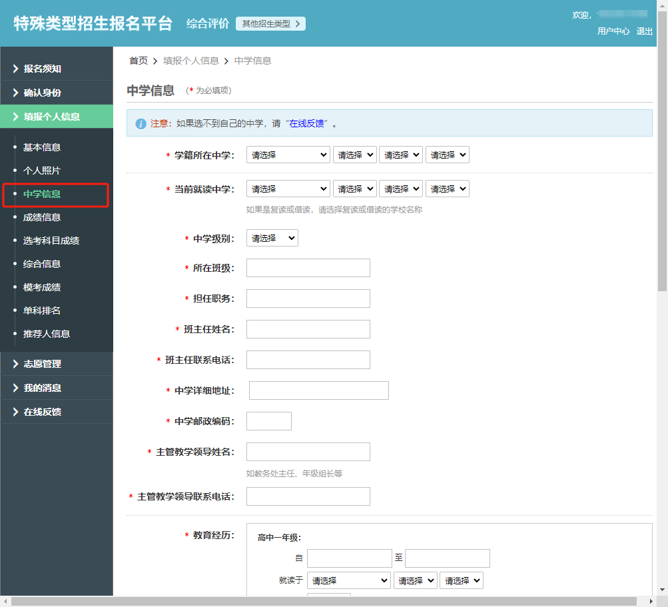Open 中学级别 dropdown
The image size is (668, 607).
click(272, 239)
